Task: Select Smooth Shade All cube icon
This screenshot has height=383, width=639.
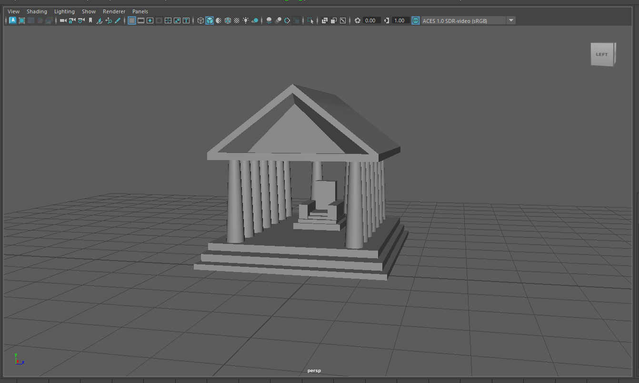Action: tap(210, 20)
